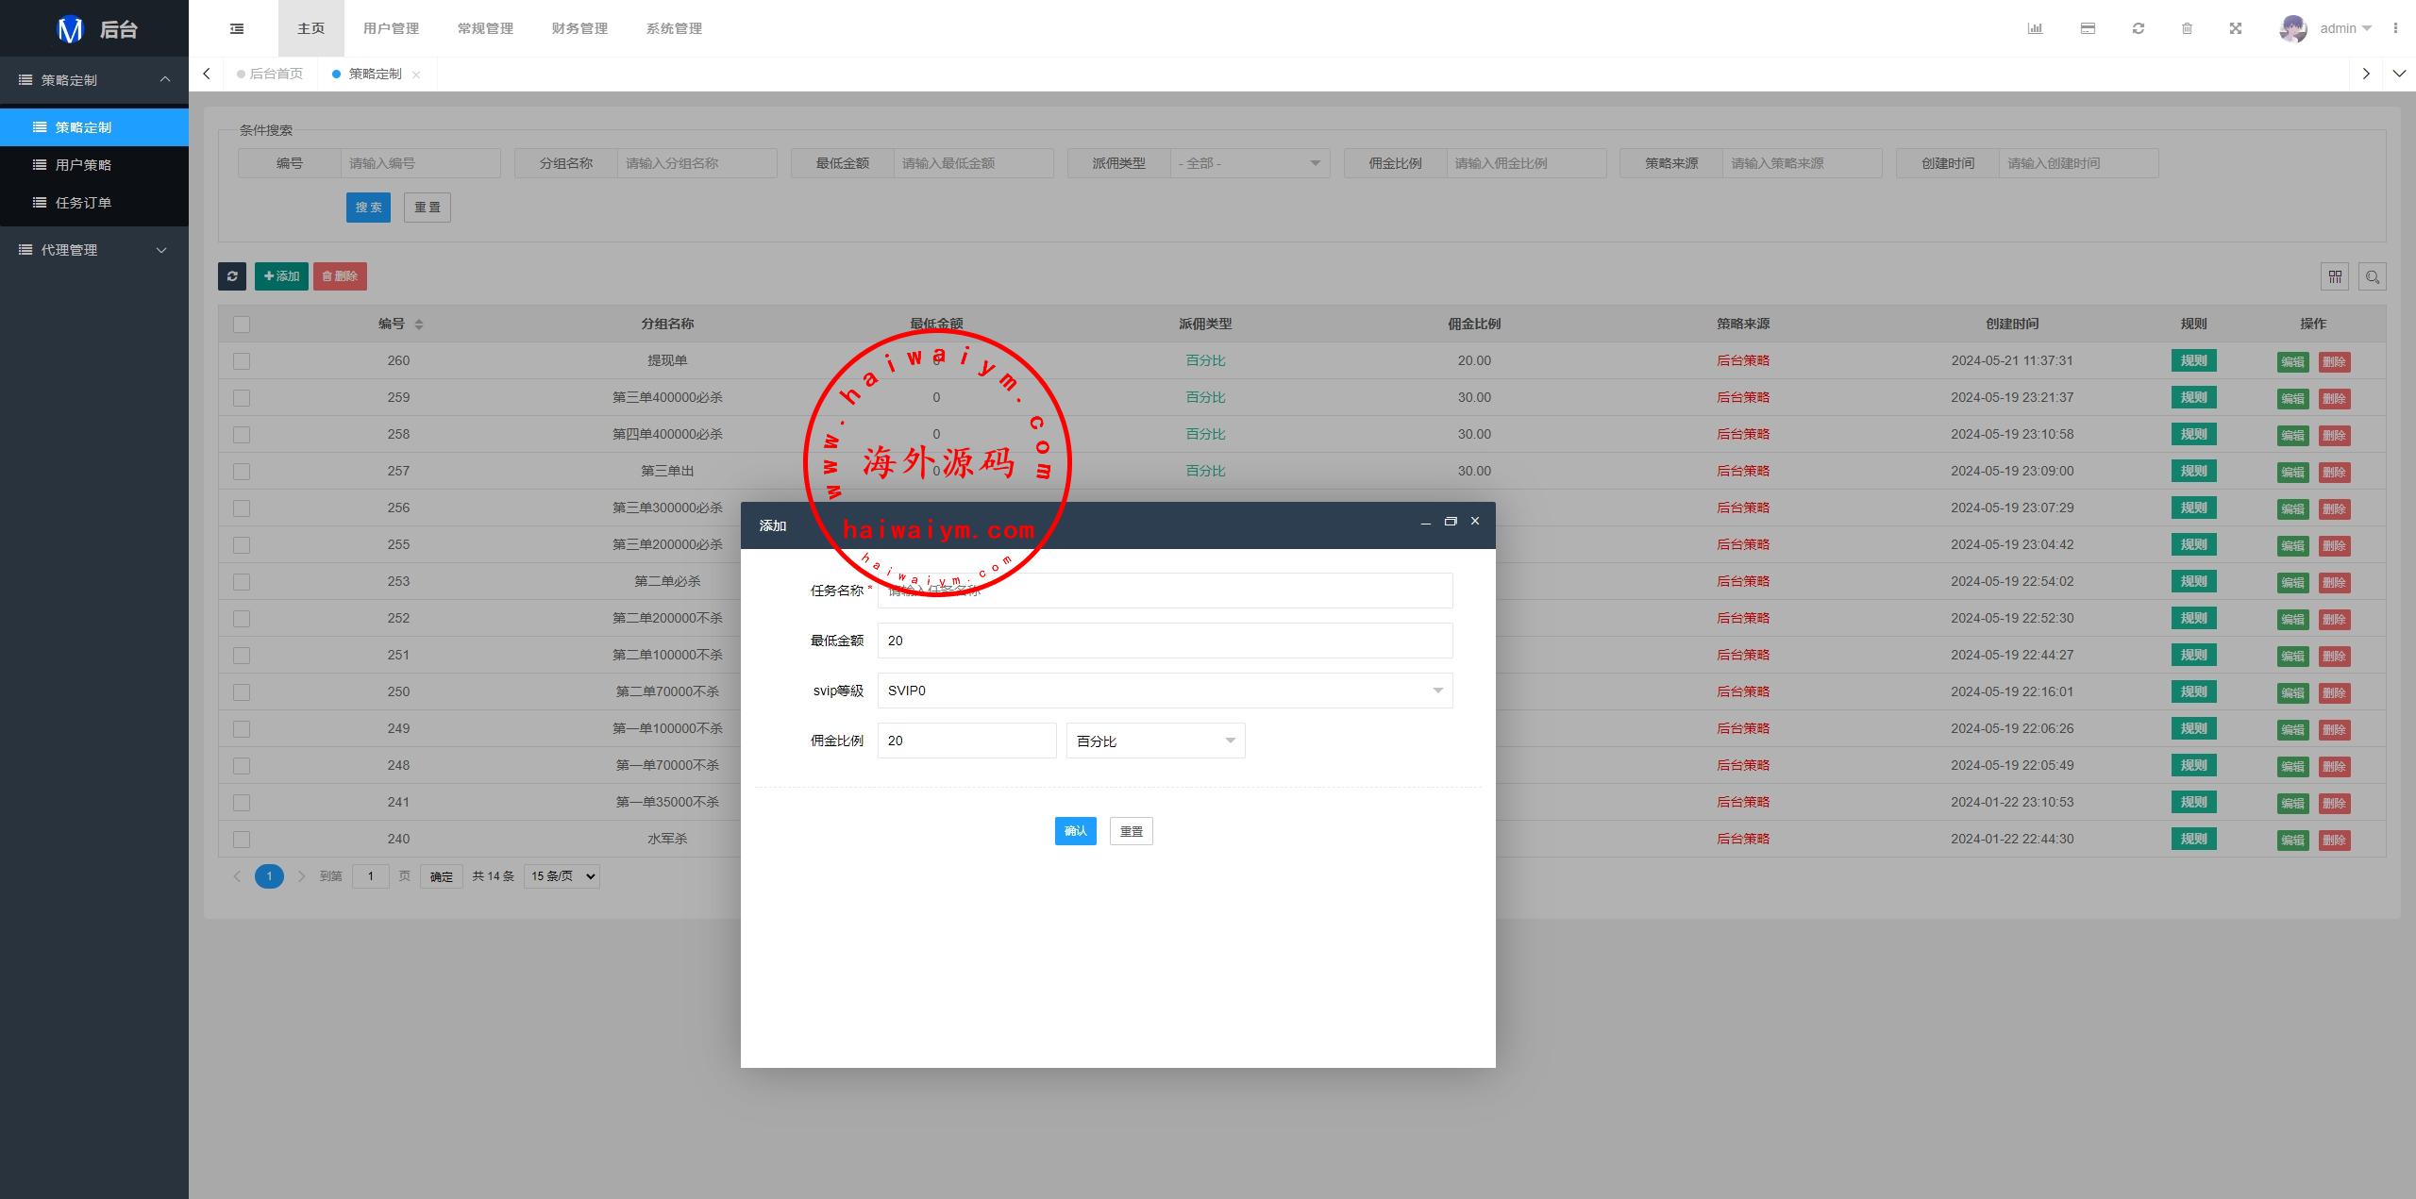Click the bar chart statistics icon
Image resolution: width=2416 pixels, height=1199 pixels.
(2034, 26)
